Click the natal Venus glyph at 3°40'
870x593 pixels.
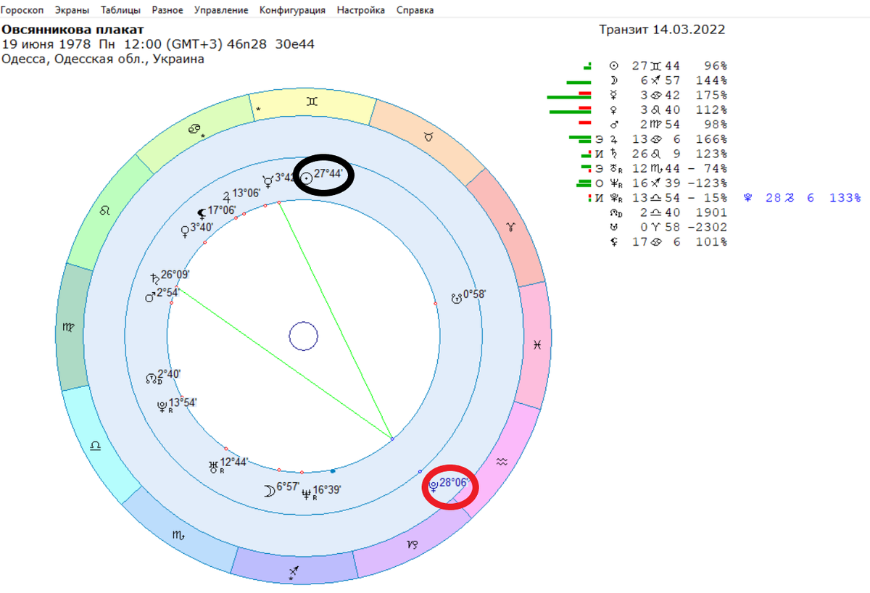[185, 231]
